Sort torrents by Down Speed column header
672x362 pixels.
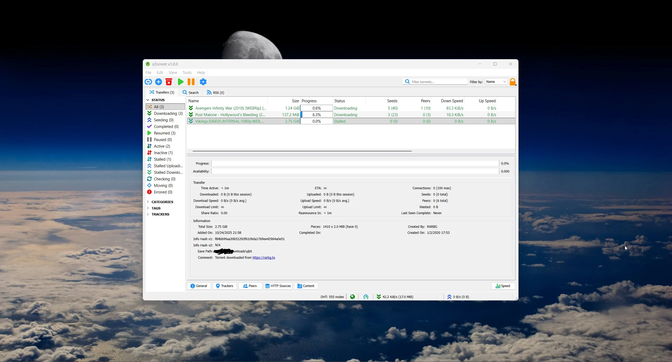[448, 101]
